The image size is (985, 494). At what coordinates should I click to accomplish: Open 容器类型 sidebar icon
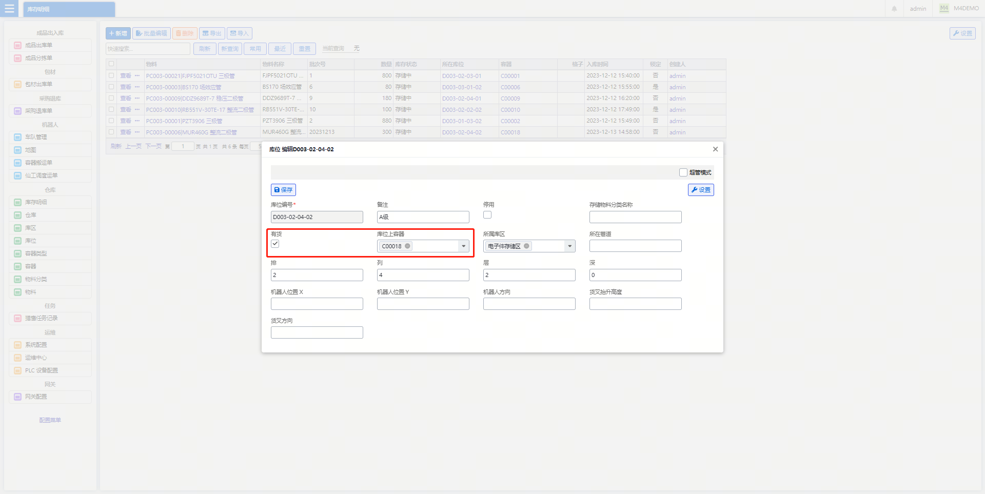(x=18, y=254)
